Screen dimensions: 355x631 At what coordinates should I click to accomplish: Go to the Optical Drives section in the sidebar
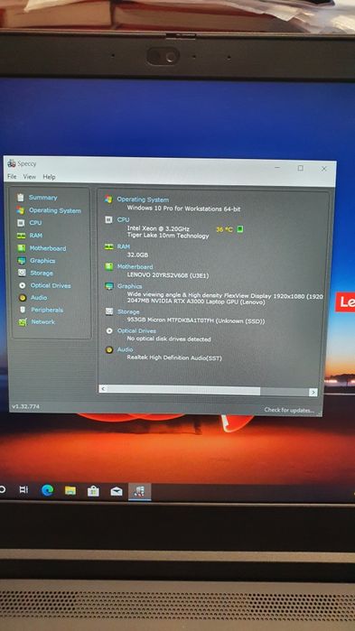click(51, 285)
